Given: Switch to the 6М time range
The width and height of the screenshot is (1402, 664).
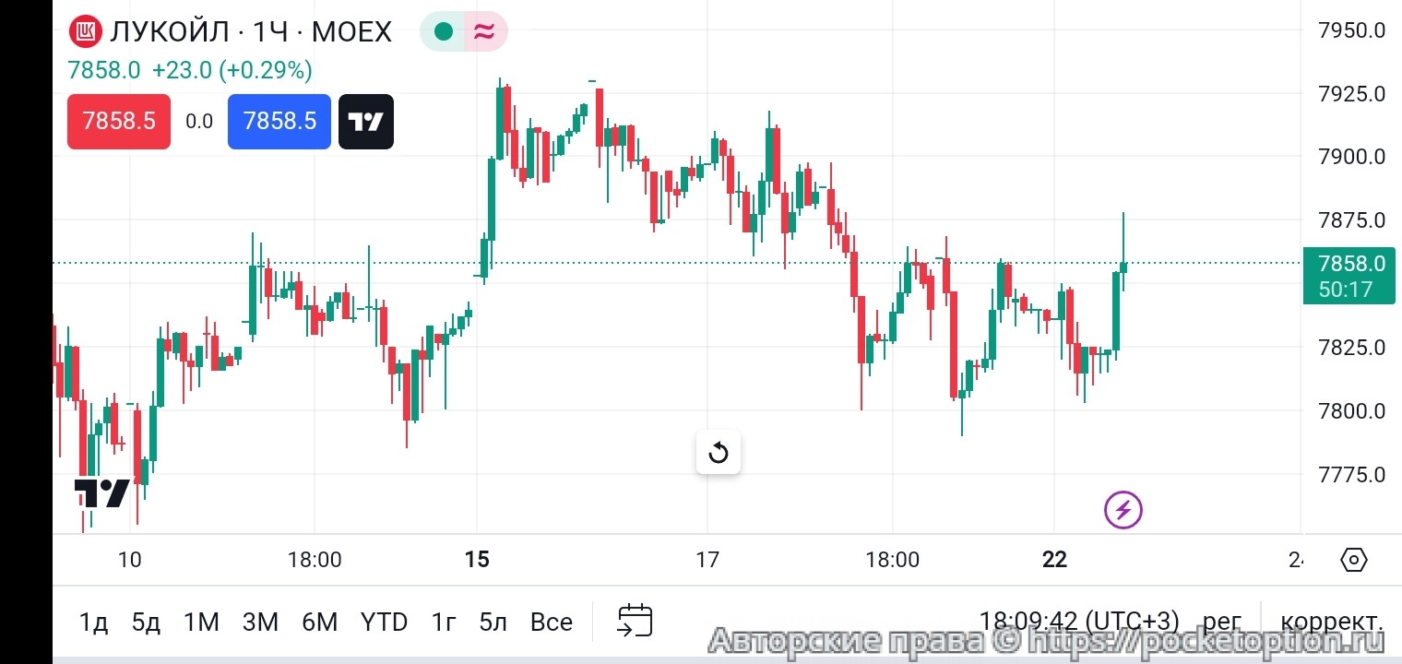Looking at the screenshot, I should coord(319,622).
